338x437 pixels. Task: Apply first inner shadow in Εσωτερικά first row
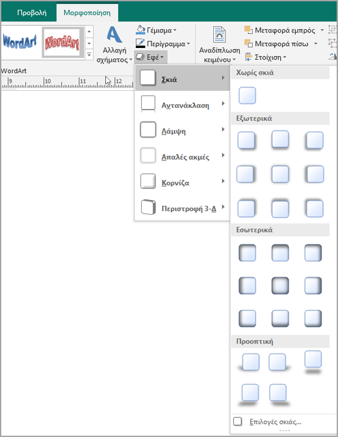pos(247,253)
